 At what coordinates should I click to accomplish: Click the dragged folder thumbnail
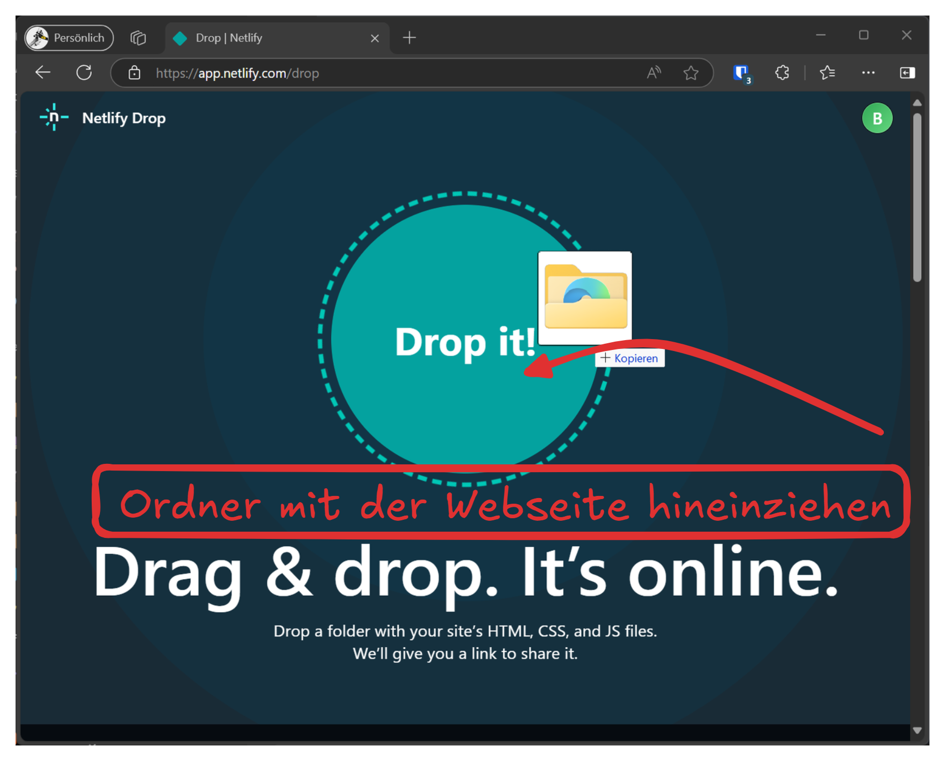point(585,298)
